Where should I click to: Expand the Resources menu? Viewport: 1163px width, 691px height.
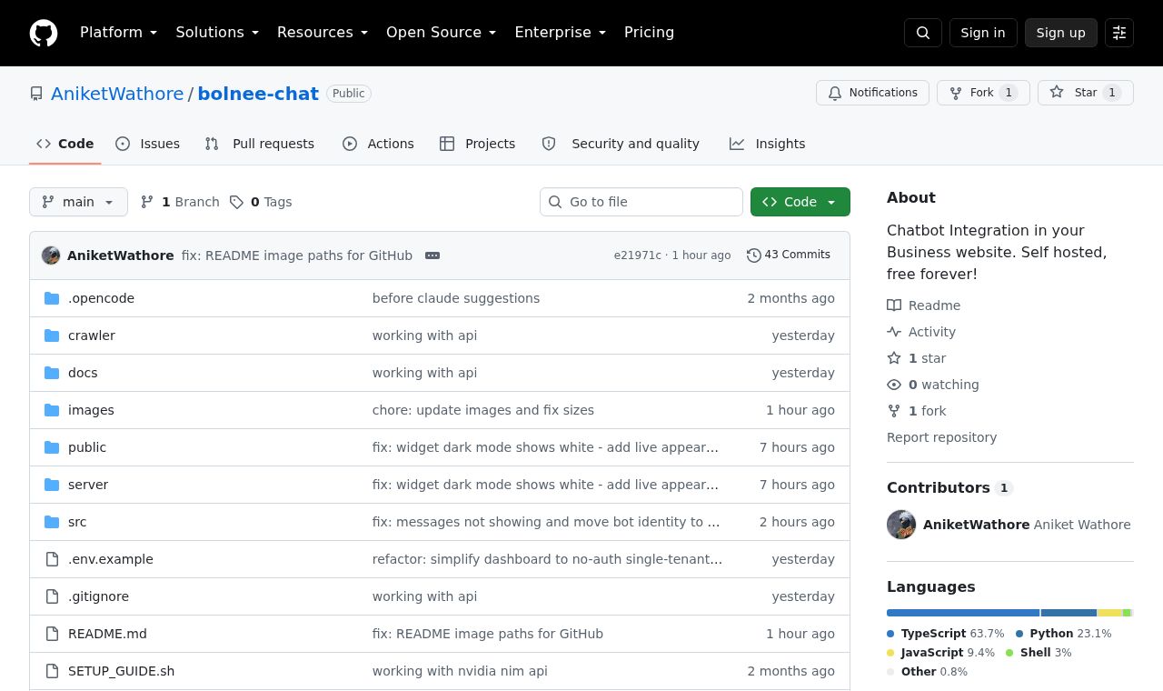pos(323,33)
